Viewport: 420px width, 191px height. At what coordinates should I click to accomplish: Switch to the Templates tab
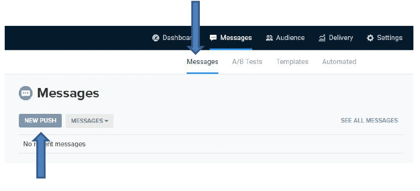(x=292, y=62)
